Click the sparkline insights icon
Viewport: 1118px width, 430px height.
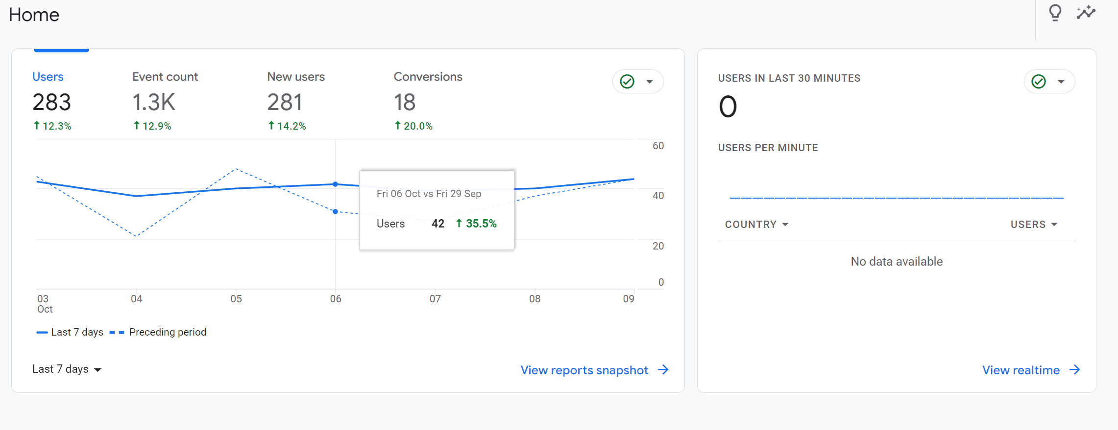(x=1086, y=13)
